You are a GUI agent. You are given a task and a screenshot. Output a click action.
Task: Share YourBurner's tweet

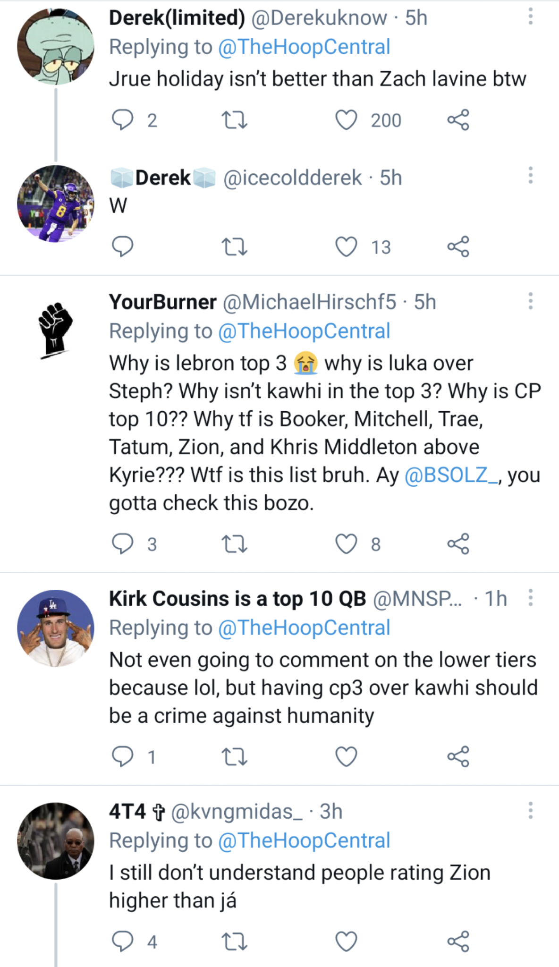coord(458,543)
